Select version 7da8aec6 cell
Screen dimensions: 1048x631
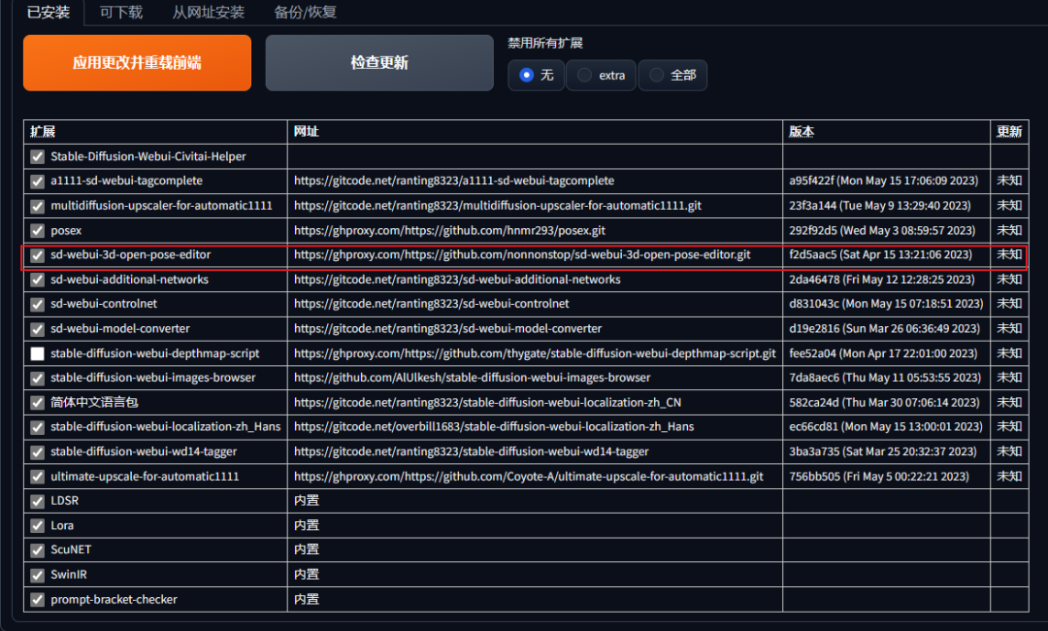(x=885, y=378)
